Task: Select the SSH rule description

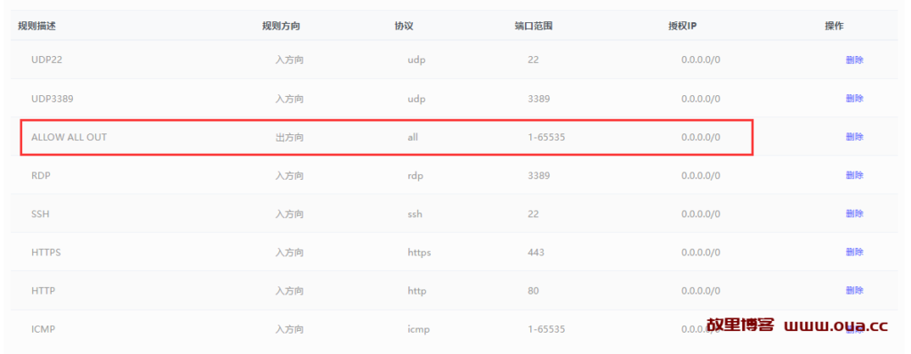Action: 40,213
